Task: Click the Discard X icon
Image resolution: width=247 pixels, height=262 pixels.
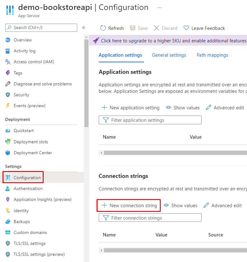Action: pyautogui.click(x=156, y=28)
